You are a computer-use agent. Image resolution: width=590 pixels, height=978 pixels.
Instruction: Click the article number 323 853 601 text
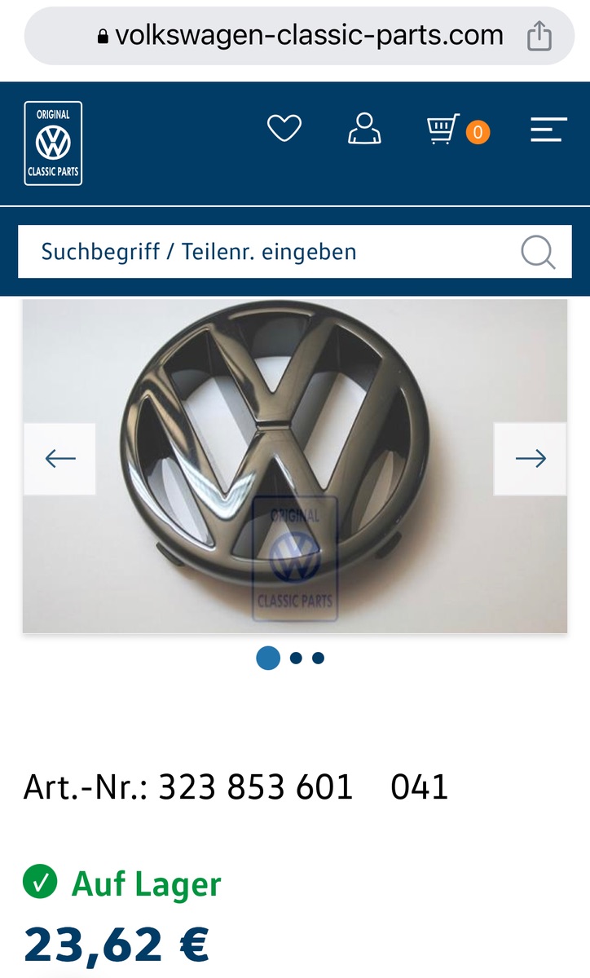[256, 787]
